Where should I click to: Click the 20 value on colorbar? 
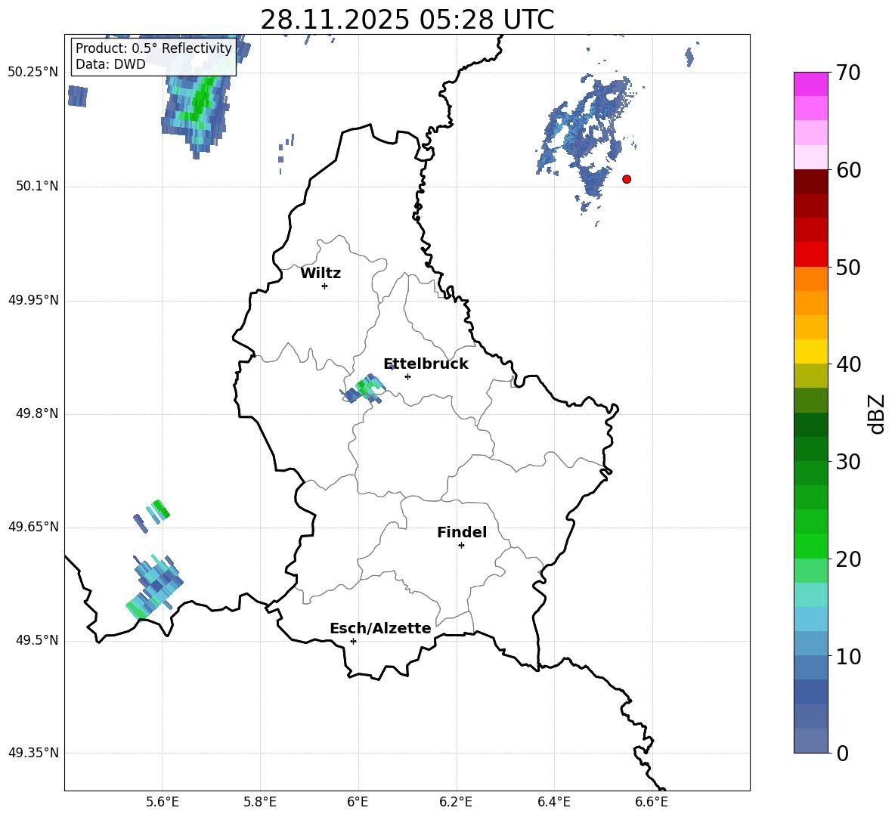point(848,559)
